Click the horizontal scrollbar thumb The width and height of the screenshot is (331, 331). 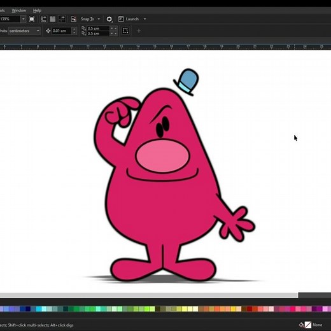[x=149, y=295]
